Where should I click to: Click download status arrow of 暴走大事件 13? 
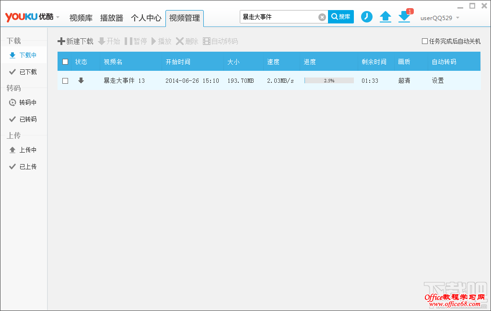81,80
